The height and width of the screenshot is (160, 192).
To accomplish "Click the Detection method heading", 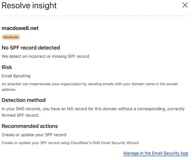I will click(x=24, y=100).
